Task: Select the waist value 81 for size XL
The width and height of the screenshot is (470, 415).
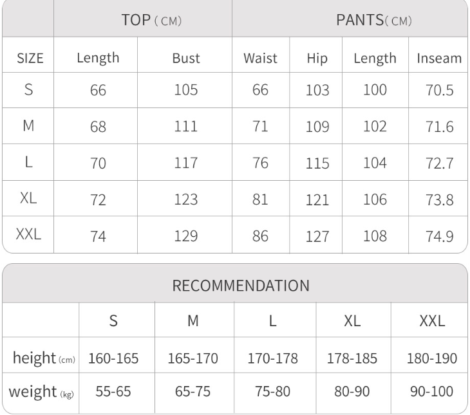Action: pos(260,200)
